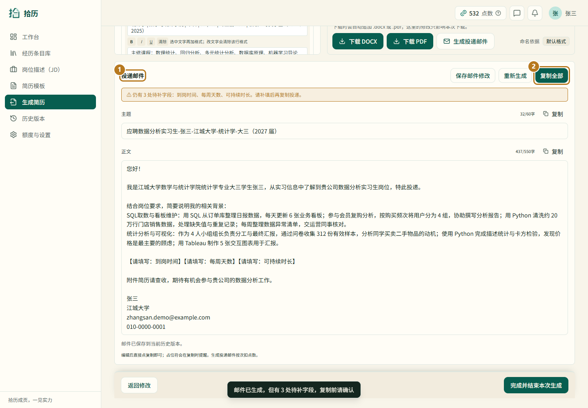588x408 pixels.
Task: Select 简历模板 in the sidebar
Action: pyautogui.click(x=50, y=86)
